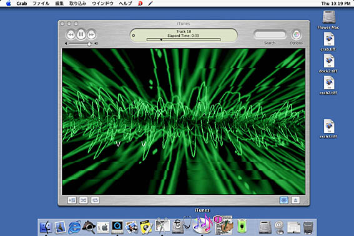Adjust the volume slider knob
The width and height of the screenshot is (354, 236).
click(89, 44)
